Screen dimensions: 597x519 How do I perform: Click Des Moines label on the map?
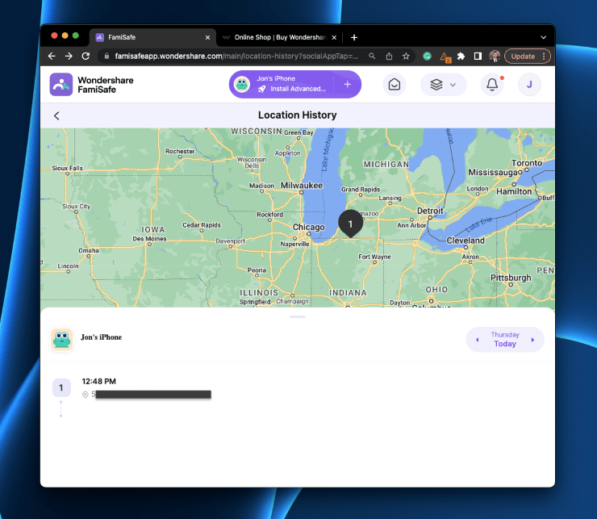[x=149, y=239]
